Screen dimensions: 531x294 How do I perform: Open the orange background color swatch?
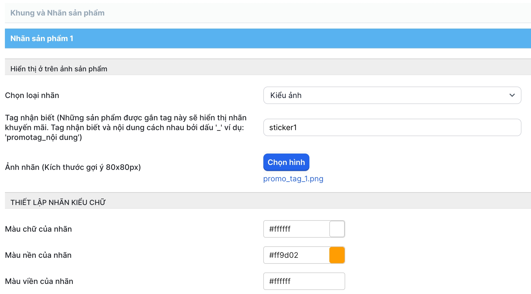tap(337, 255)
